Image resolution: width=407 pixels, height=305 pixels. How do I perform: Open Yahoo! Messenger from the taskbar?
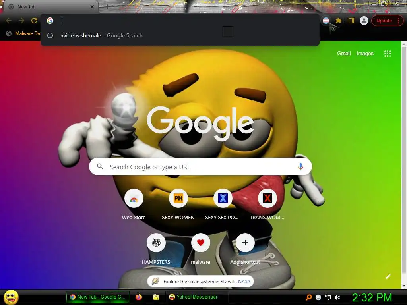click(197, 297)
